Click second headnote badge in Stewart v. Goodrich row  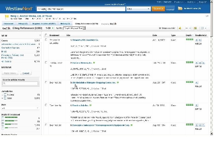[x=200, y=40]
